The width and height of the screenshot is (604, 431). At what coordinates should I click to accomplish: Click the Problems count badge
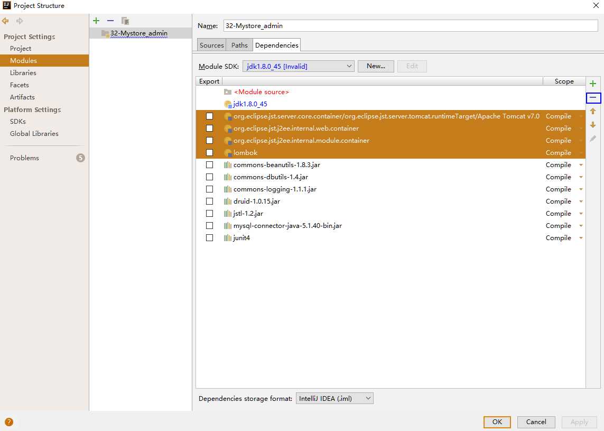[80, 158]
